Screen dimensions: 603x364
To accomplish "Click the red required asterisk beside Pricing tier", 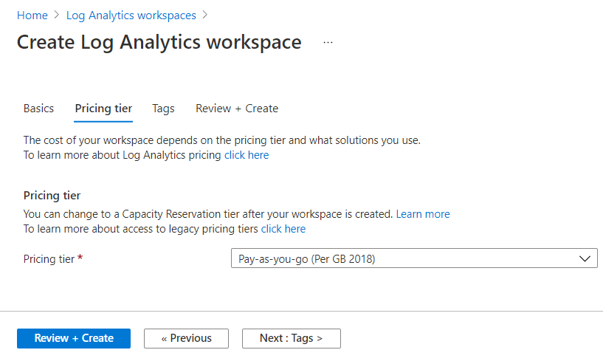I will point(80,258).
